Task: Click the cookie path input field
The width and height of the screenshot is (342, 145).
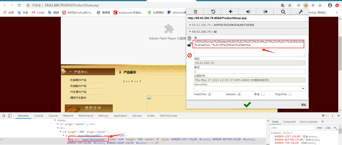Action: click(x=249, y=71)
